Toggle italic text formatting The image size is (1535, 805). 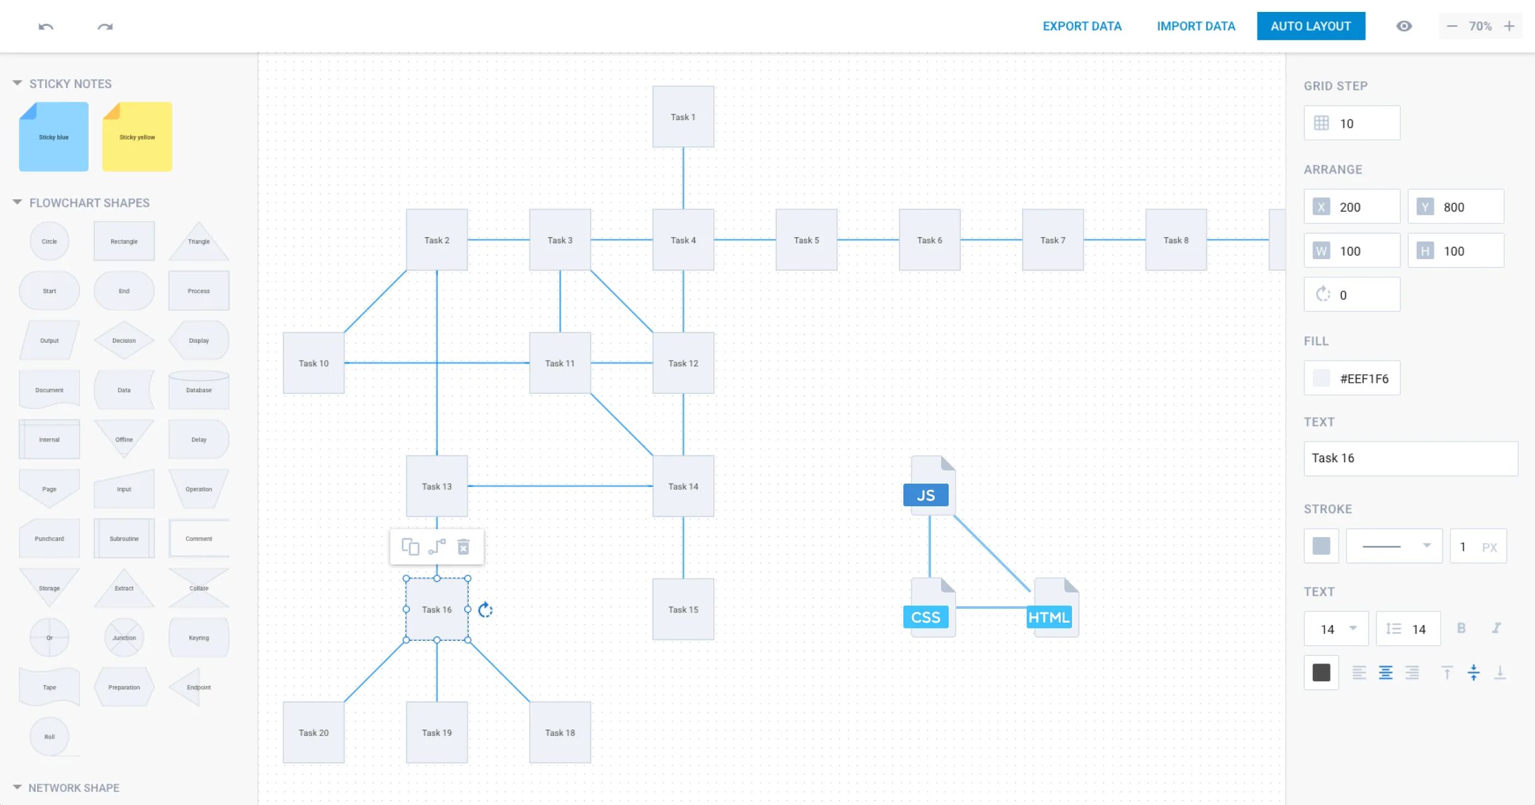(1497, 628)
